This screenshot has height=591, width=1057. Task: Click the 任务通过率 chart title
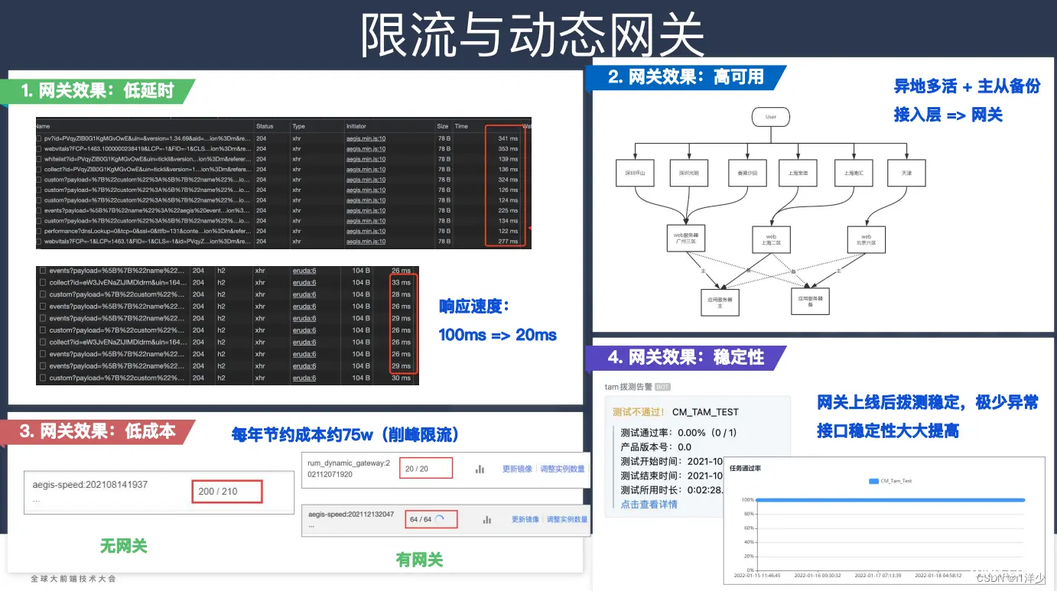coord(745,467)
